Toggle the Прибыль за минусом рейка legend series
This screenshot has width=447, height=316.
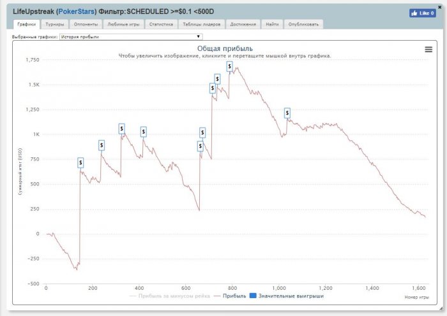[x=170, y=296]
